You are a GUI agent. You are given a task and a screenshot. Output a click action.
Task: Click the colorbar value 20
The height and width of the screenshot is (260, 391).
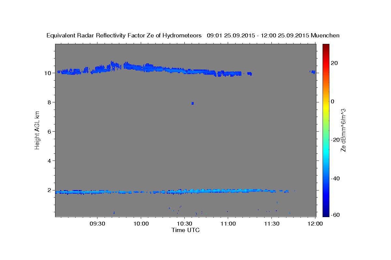point(334,63)
